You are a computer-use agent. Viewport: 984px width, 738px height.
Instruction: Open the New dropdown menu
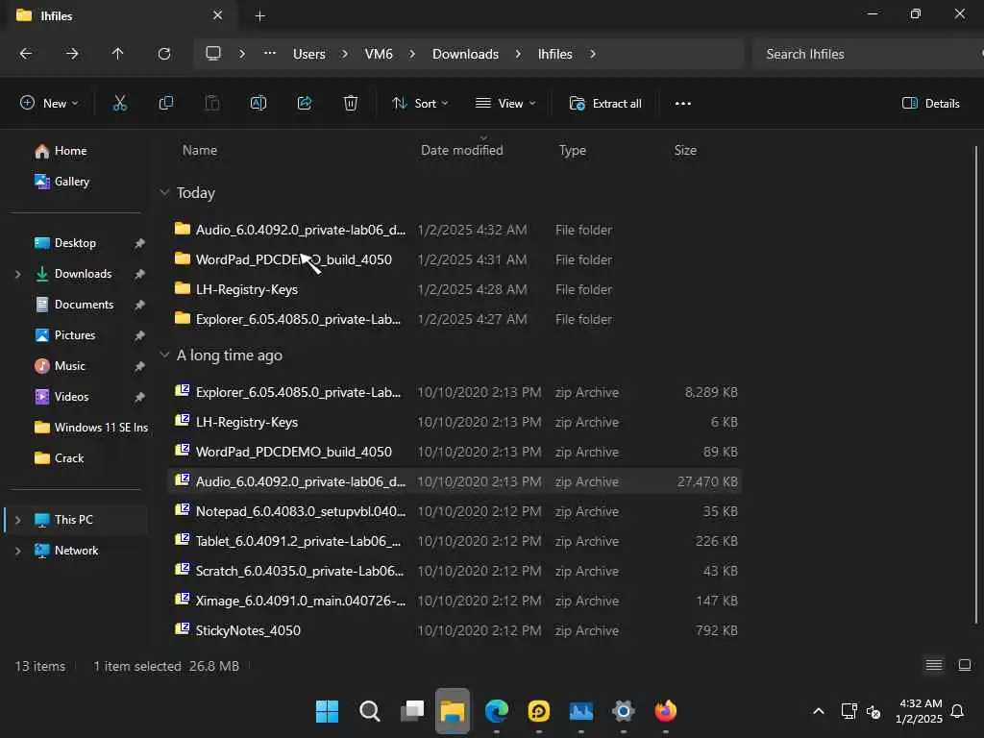tap(49, 104)
